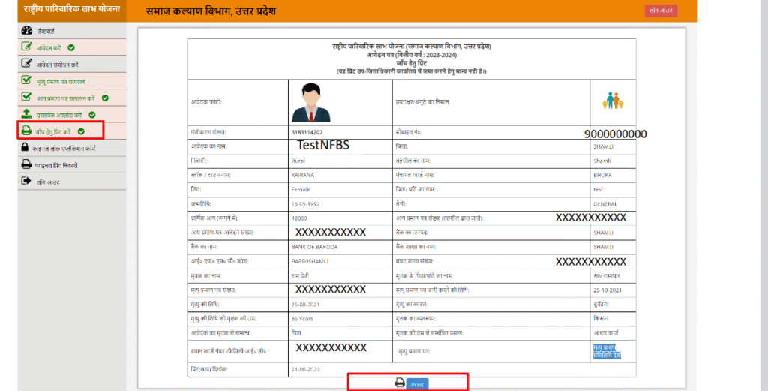Click the printer icon for जाँच हेतु प्रिंट करें
The width and height of the screenshot is (768, 391).
click(27, 131)
